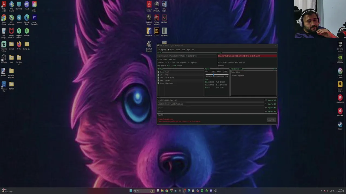Click Edit for the second audio track
Screen dimensions: 346x194
[x=275, y=104]
